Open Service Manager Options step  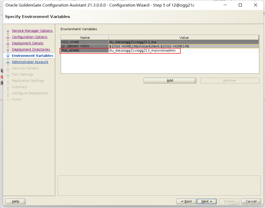tap(32, 31)
